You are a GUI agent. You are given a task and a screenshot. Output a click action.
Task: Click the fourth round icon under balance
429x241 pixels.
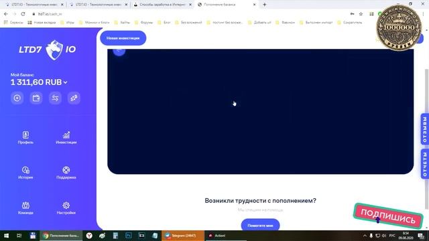click(x=74, y=98)
